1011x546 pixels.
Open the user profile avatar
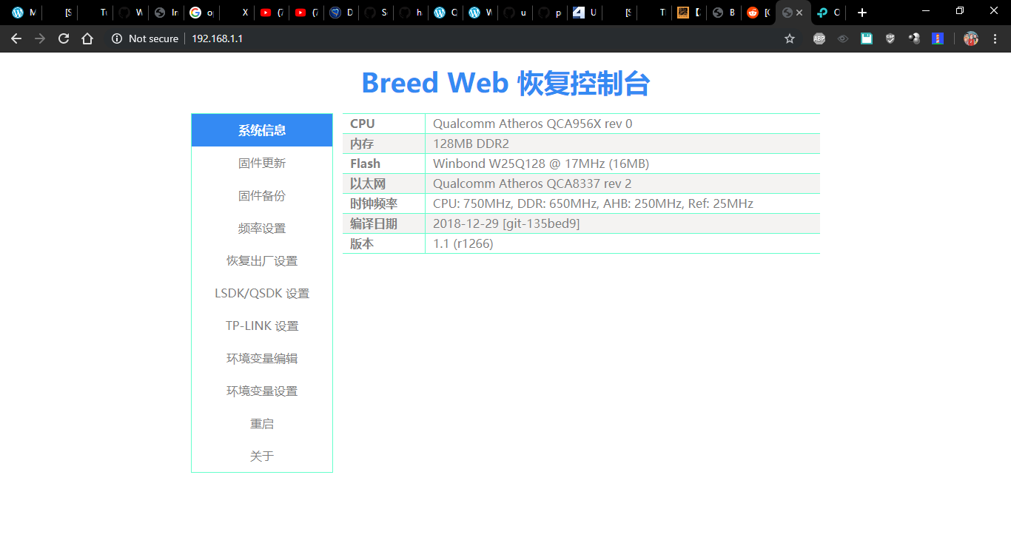pyautogui.click(x=971, y=38)
